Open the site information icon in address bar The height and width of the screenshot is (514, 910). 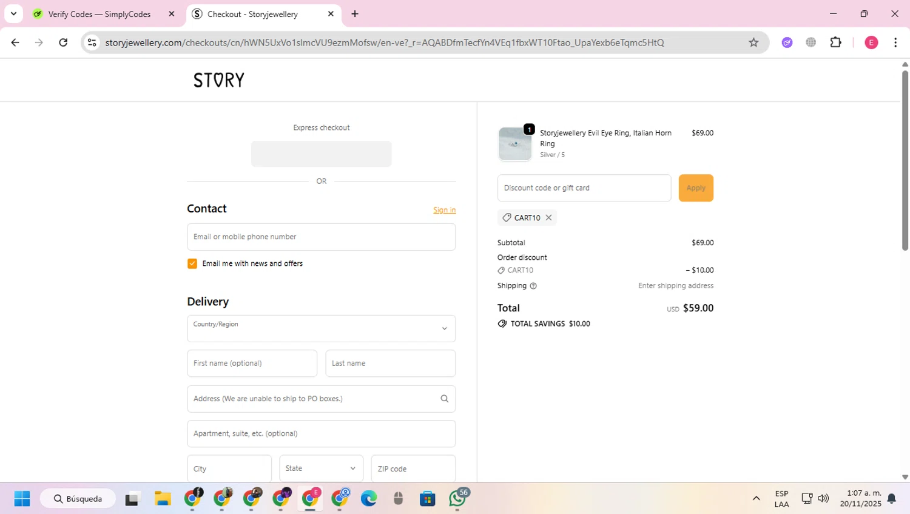coord(92,42)
